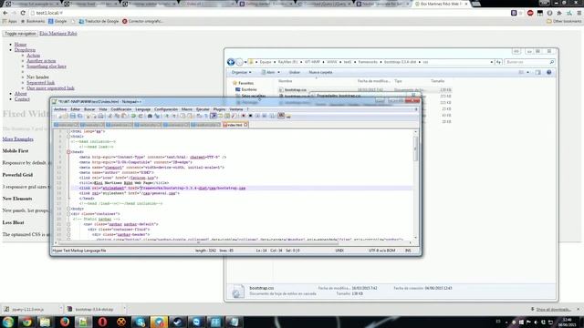This screenshot has width=584, height=328.
Task: Click the Notepad++ vertical scrollbar thumb
Action: pyautogui.click(x=415, y=149)
